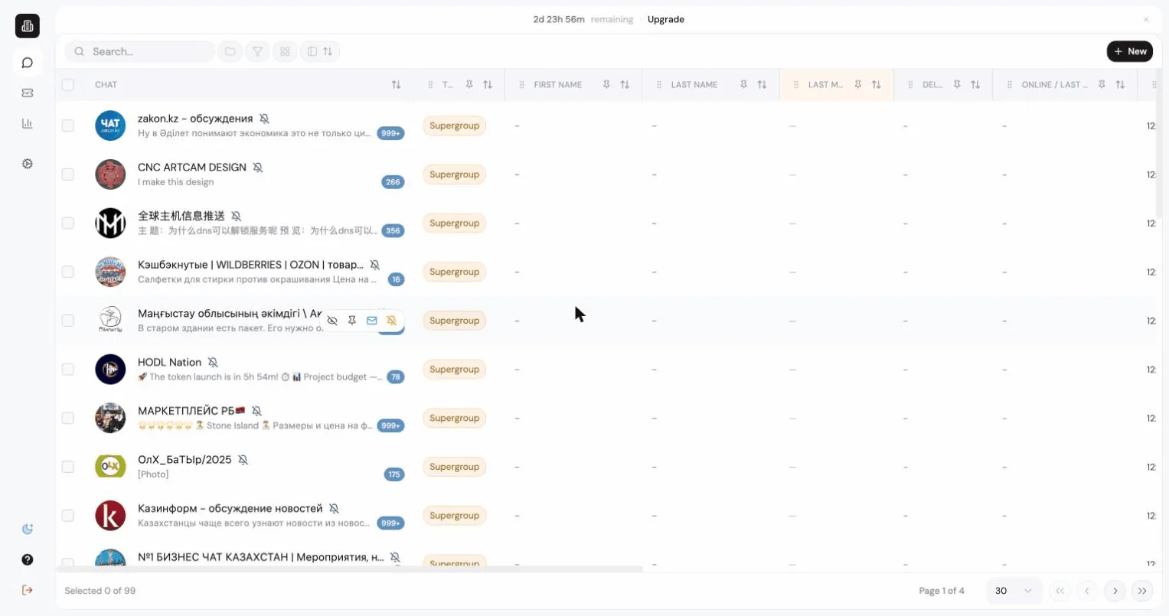This screenshot has width=1169, height=616.
Task: Open the page size dropdown showing 30
Action: pos(1014,591)
